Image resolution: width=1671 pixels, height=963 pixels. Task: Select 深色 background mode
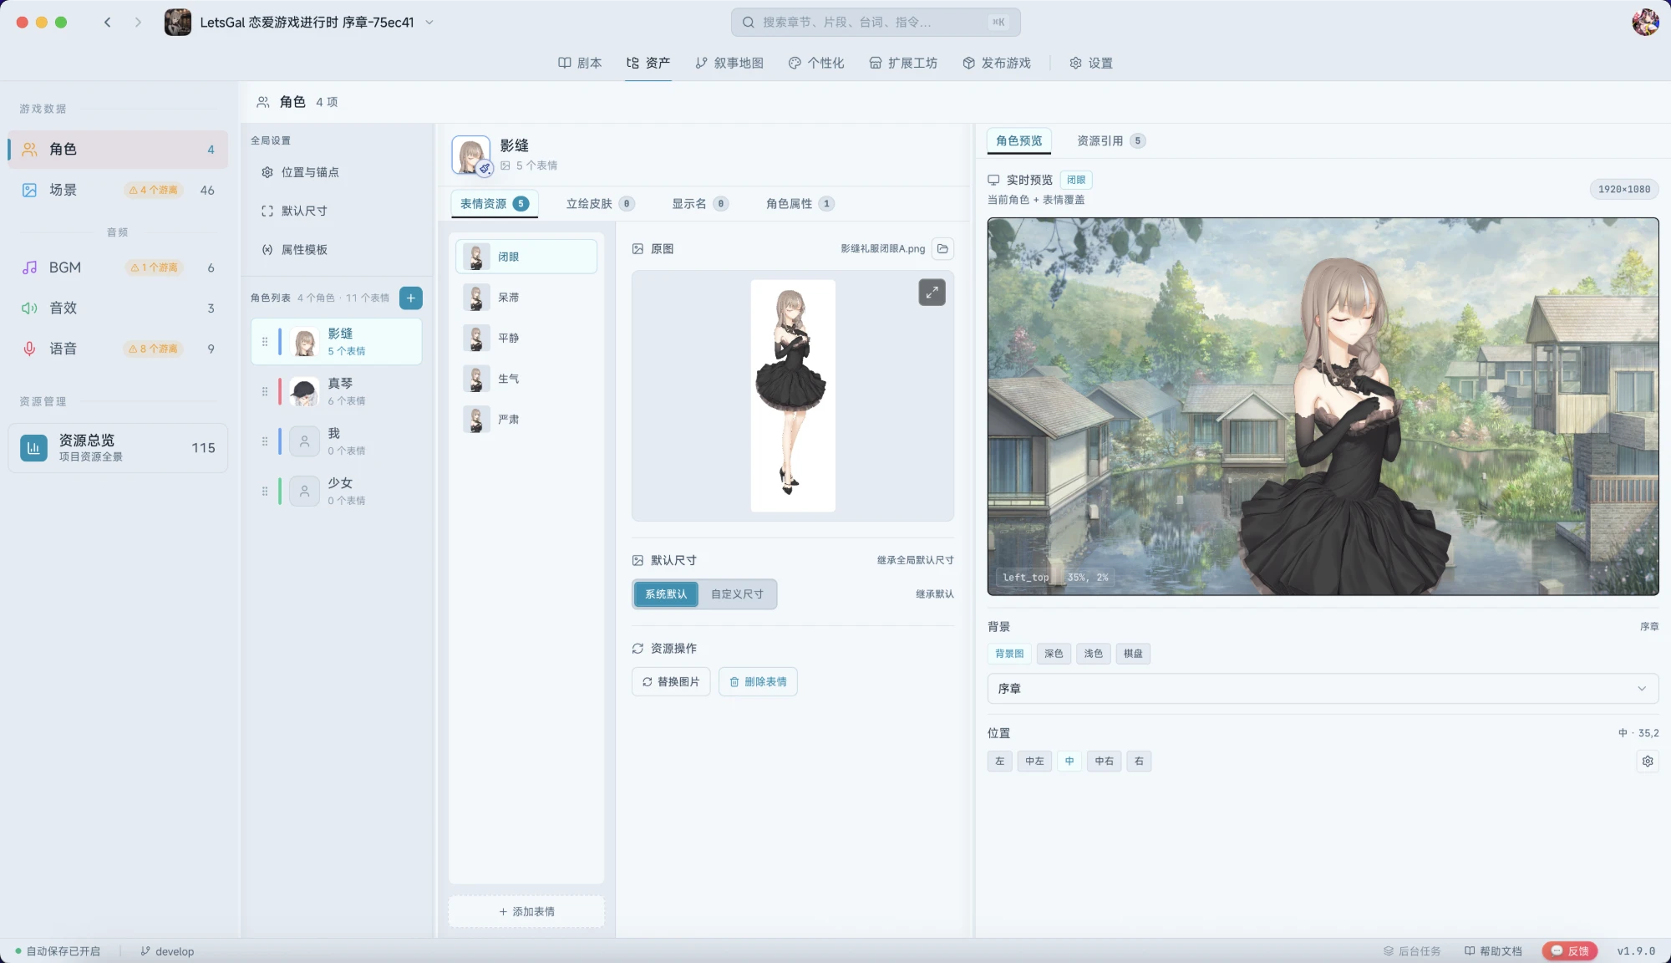pyautogui.click(x=1054, y=654)
